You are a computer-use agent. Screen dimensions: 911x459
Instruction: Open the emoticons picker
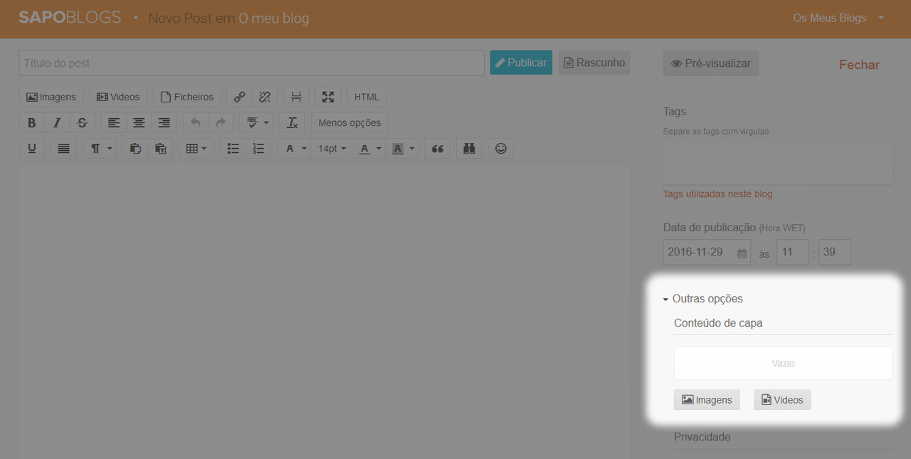click(x=501, y=149)
